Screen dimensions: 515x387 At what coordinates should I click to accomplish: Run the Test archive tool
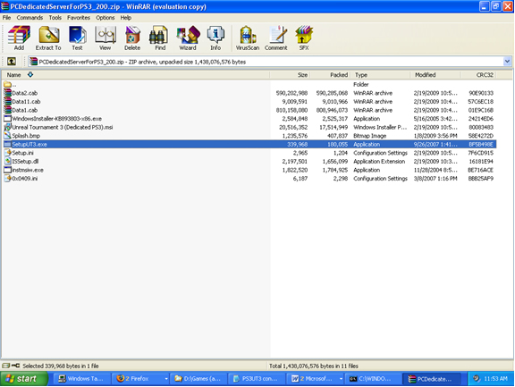point(77,38)
